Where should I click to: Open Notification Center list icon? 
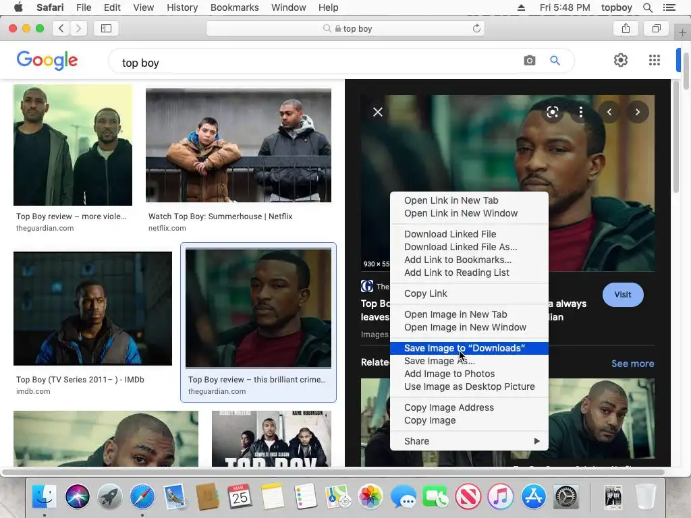669,7
